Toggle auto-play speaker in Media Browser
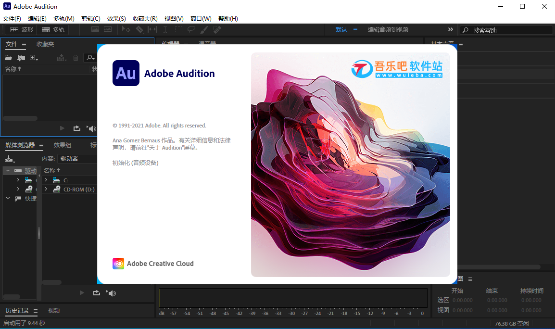 [x=111, y=293]
